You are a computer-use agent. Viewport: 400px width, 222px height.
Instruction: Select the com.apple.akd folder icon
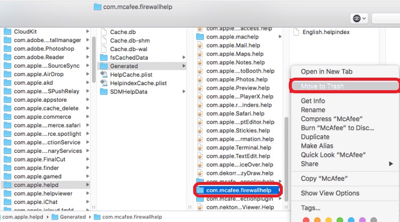coord(8,83)
